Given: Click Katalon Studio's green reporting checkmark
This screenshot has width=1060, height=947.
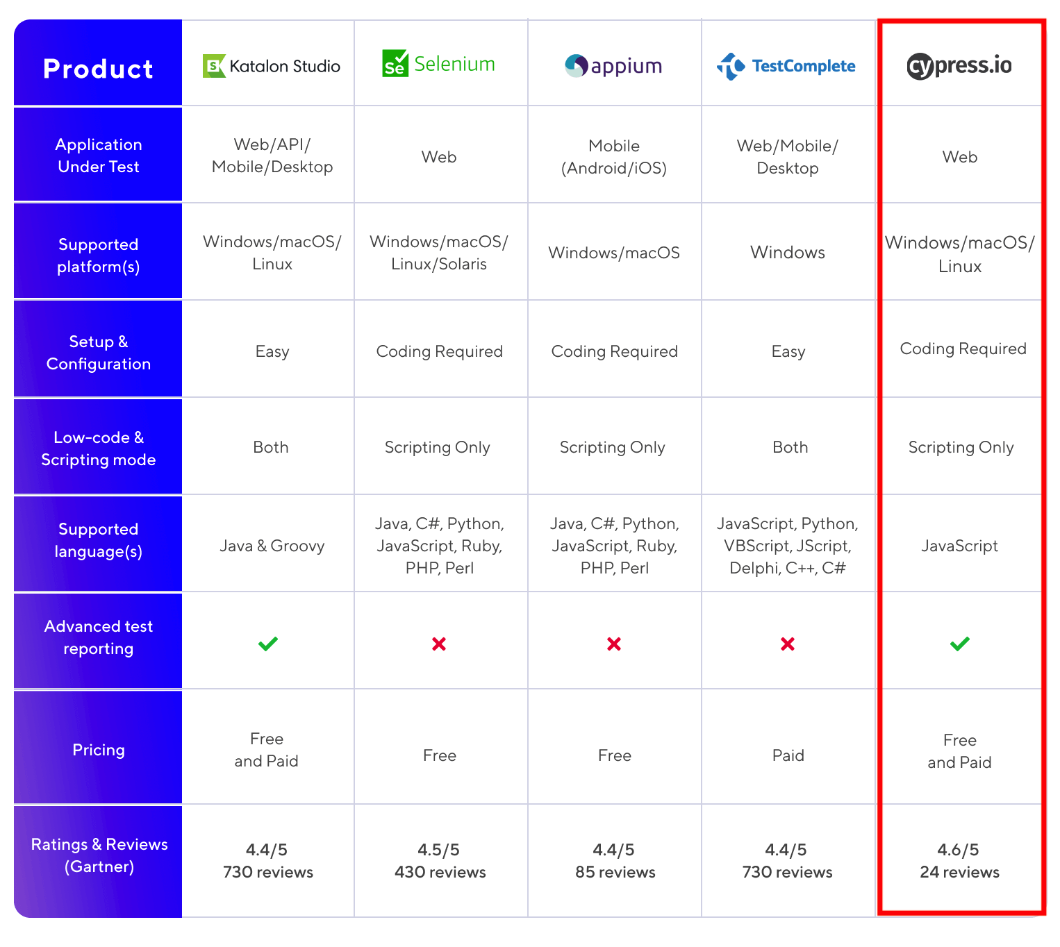Looking at the screenshot, I should click(x=268, y=644).
